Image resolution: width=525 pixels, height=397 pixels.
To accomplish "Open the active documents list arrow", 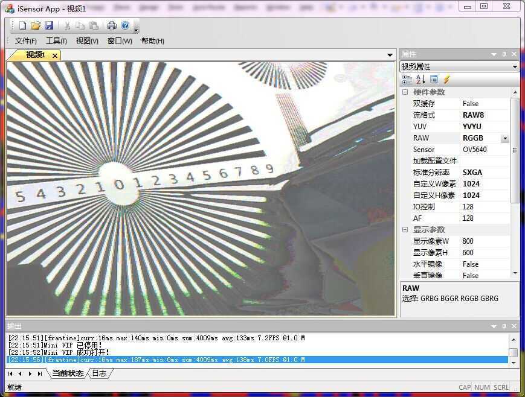I will [x=390, y=55].
